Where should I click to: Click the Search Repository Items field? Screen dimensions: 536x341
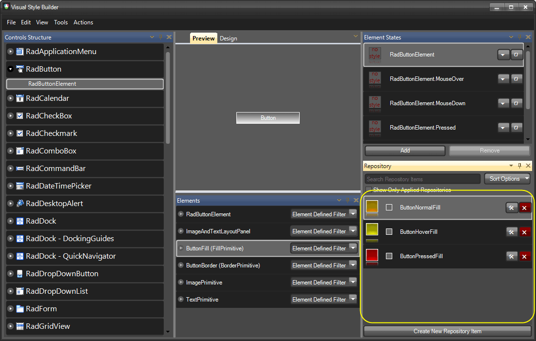tap(422, 179)
